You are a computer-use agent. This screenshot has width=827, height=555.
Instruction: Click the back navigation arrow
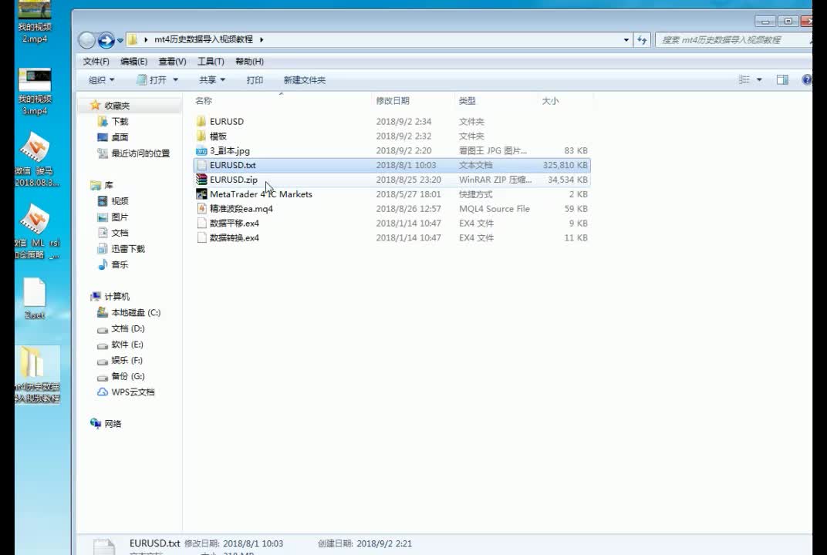[x=87, y=39]
